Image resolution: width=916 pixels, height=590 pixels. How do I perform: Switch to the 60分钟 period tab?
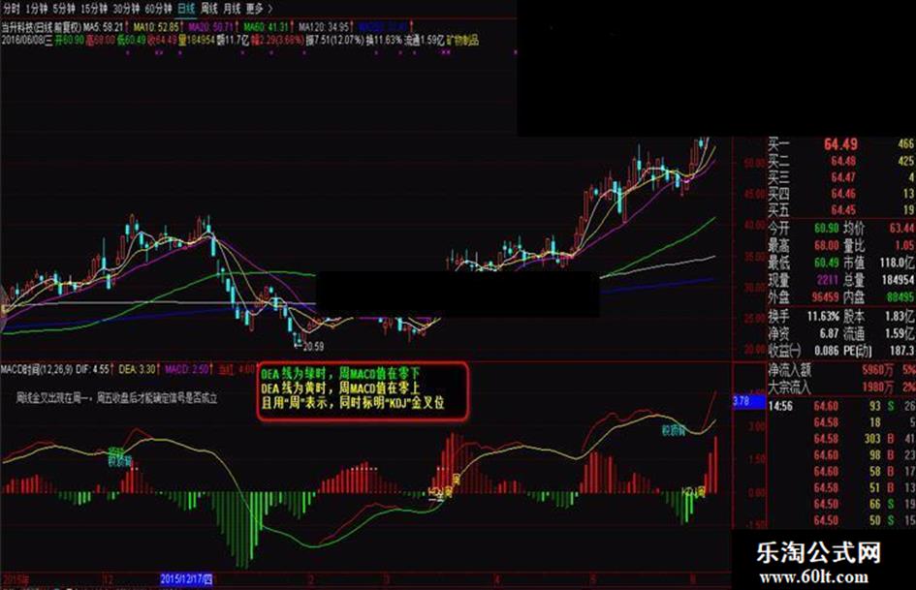[158, 8]
